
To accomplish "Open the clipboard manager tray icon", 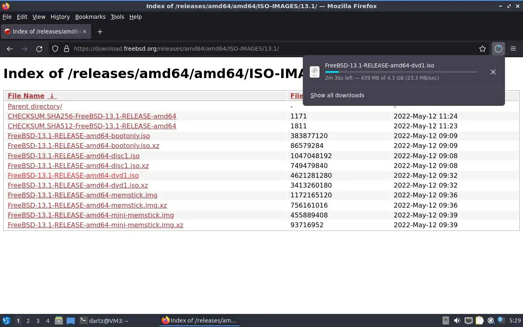I will click(480, 321).
